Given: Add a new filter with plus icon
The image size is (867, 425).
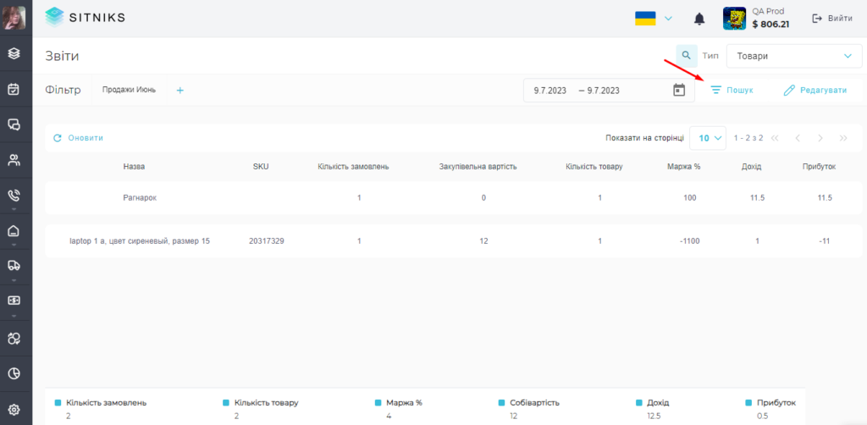Looking at the screenshot, I should 179,90.
